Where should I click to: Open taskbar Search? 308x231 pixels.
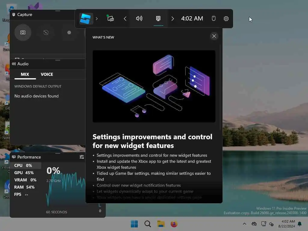(147, 224)
